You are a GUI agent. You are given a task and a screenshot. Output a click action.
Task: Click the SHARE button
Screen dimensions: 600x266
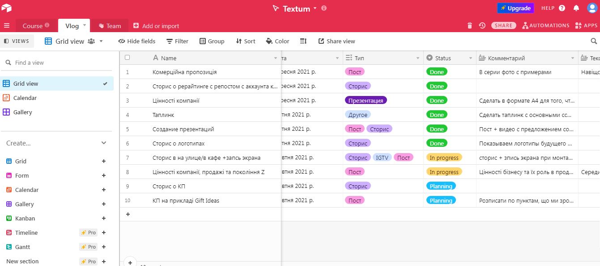pyautogui.click(x=503, y=25)
